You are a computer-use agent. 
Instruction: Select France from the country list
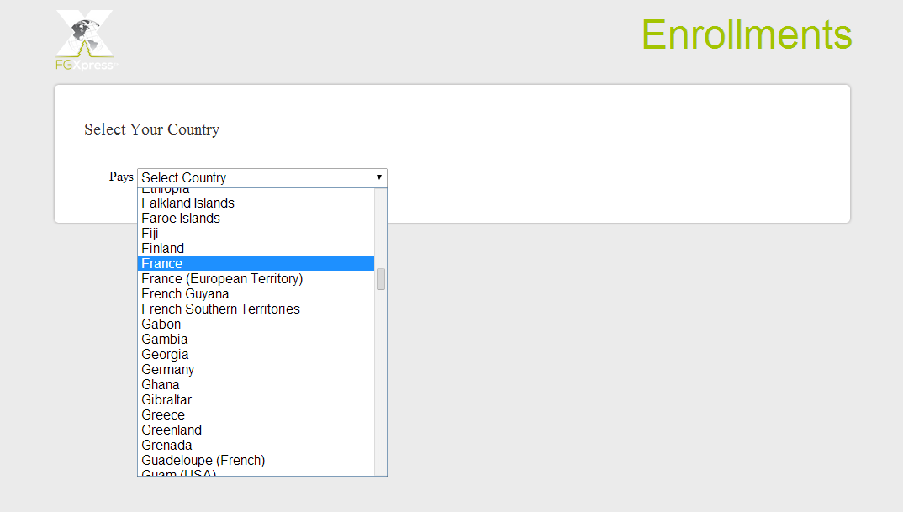(256, 263)
